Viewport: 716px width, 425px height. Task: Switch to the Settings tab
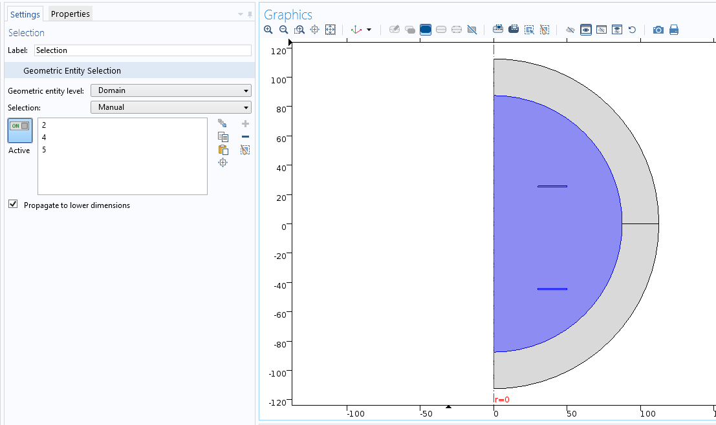(25, 14)
